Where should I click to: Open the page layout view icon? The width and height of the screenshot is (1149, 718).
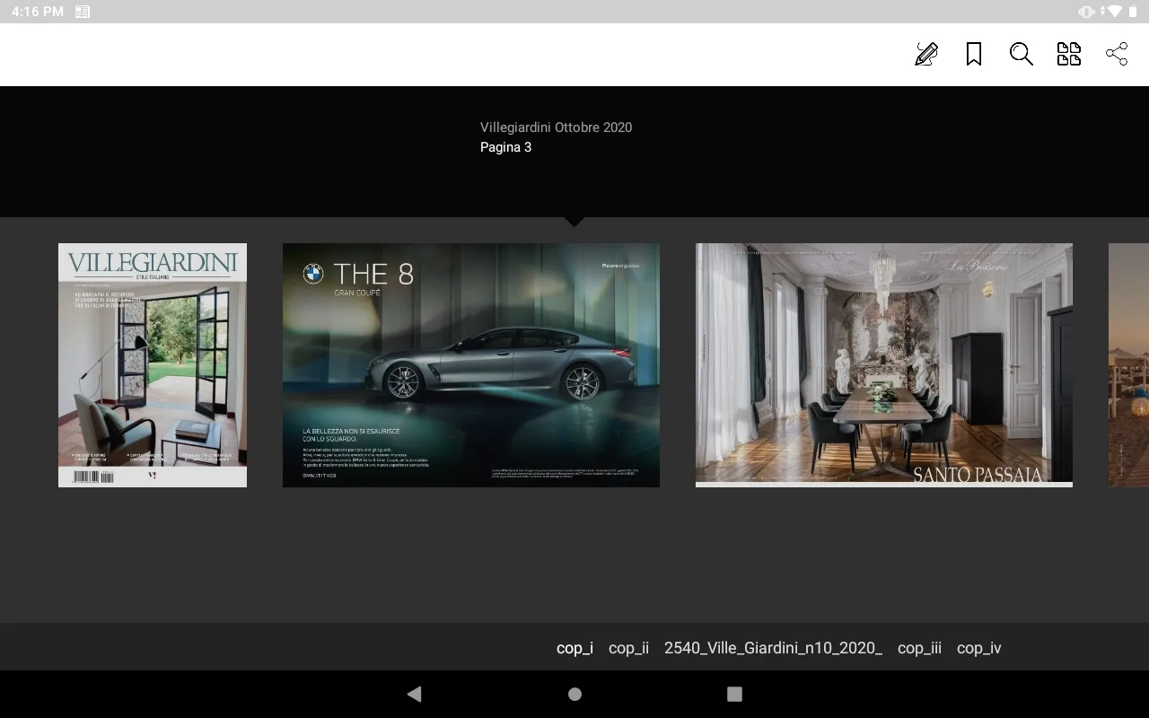point(1069,55)
